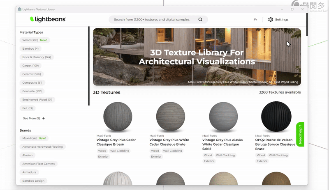This screenshot has width=329, height=190.
Task: Click the lightbeans logo
Action: coord(48,19)
